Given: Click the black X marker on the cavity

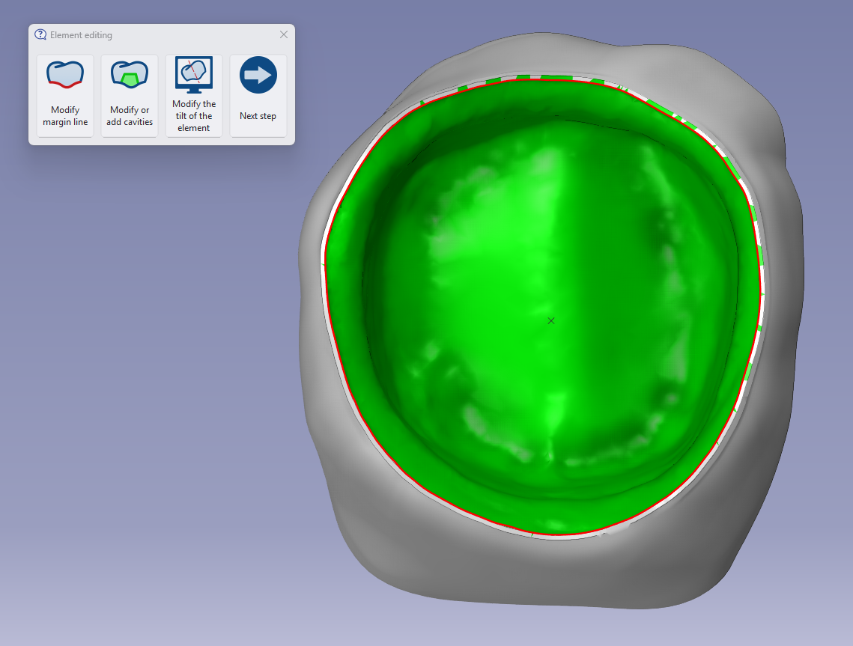Looking at the screenshot, I should [x=551, y=321].
